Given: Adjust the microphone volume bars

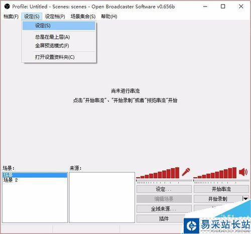Looking at the screenshot, I should pyautogui.click(x=158, y=173).
